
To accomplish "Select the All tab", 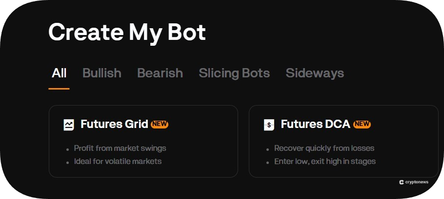I will click(59, 73).
